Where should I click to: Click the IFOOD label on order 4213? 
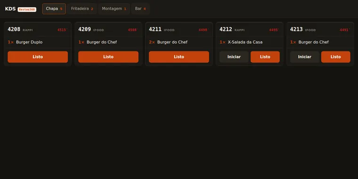[x=310, y=30]
